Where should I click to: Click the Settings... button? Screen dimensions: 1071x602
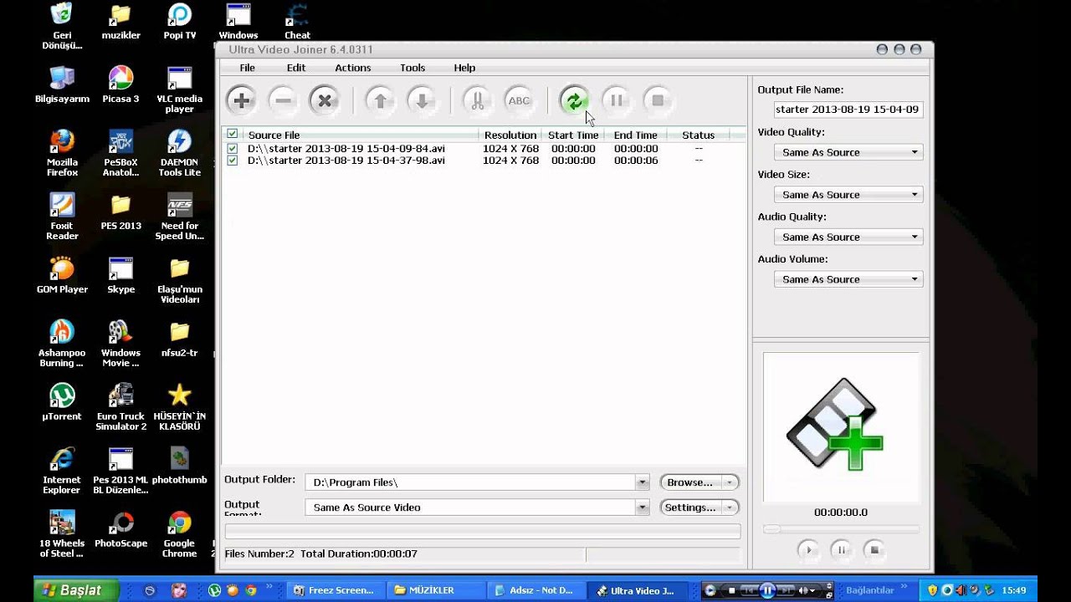(691, 508)
